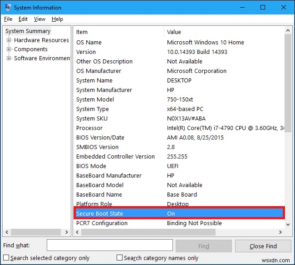Select the Platform Role row
This screenshot has height=265, width=295.
pyautogui.click(x=179, y=203)
